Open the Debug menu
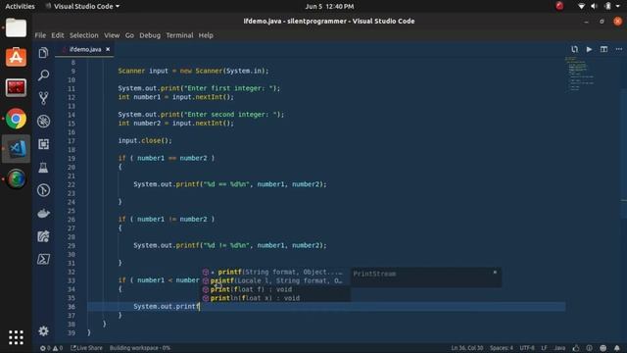 point(150,35)
